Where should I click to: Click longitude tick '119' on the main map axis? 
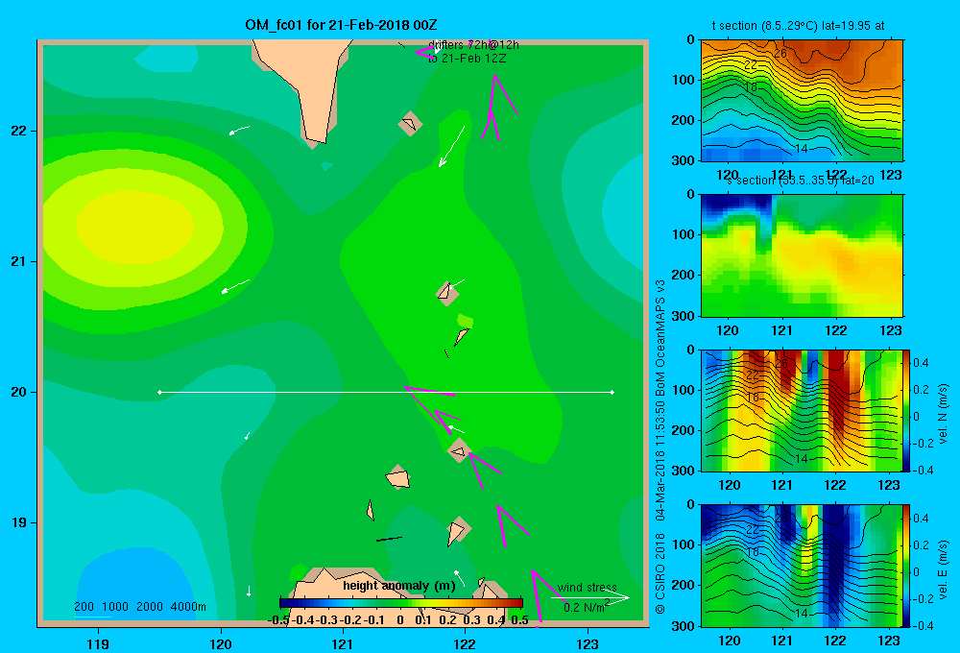click(98, 643)
